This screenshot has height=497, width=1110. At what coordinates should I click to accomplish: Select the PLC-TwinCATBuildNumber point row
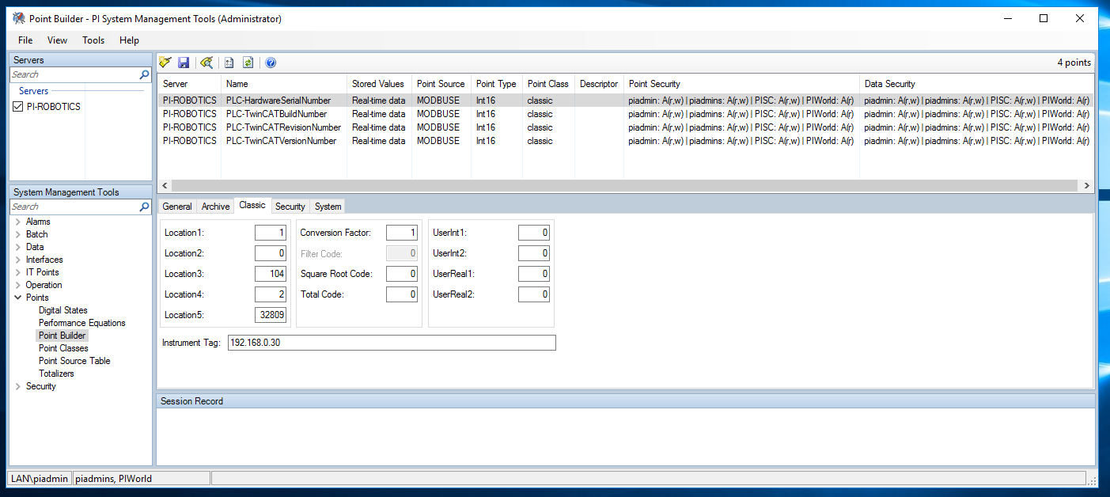click(x=626, y=114)
